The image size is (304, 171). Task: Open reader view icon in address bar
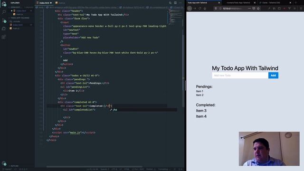tap(254, 9)
